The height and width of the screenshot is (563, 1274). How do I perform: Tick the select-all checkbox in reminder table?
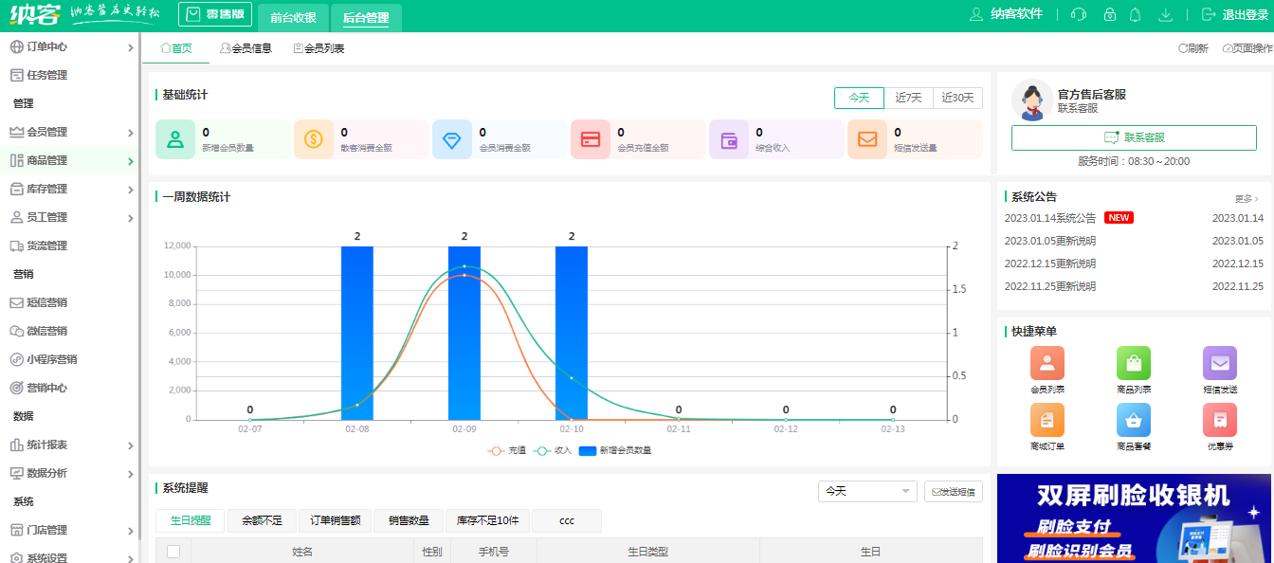[x=173, y=552]
